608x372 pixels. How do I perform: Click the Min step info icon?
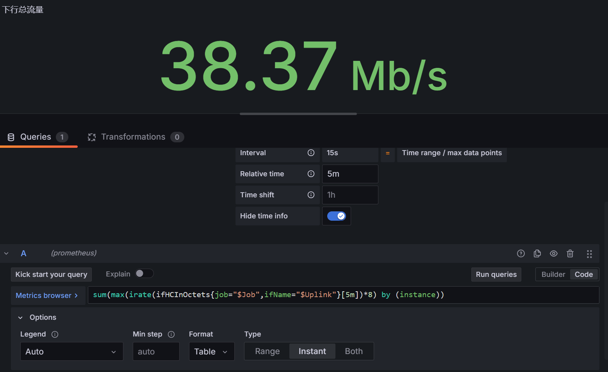pyautogui.click(x=171, y=334)
